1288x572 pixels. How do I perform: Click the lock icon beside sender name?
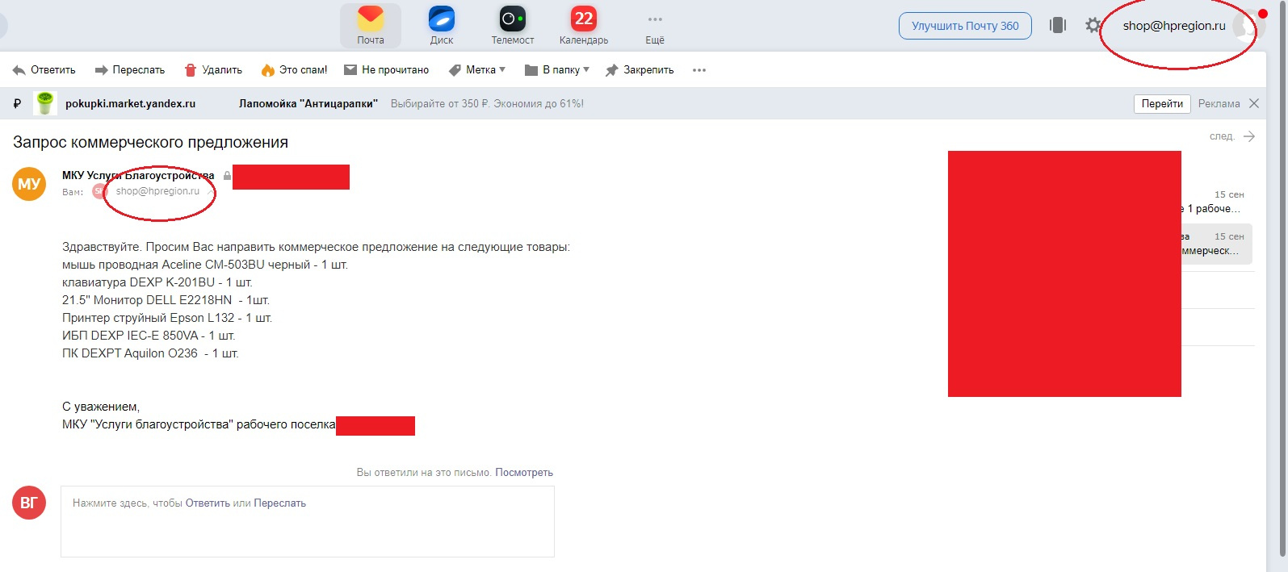coord(228,175)
